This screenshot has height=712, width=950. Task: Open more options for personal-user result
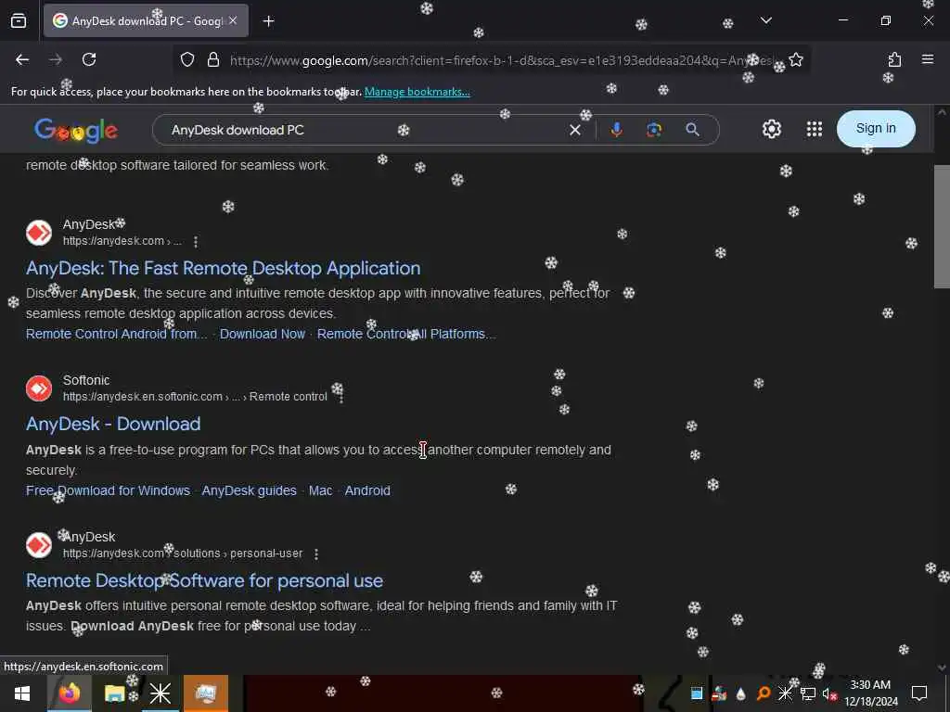tap(316, 554)
